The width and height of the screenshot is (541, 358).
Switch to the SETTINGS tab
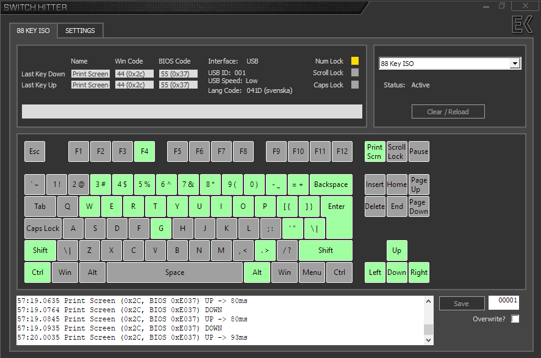(x=80, y=31)
